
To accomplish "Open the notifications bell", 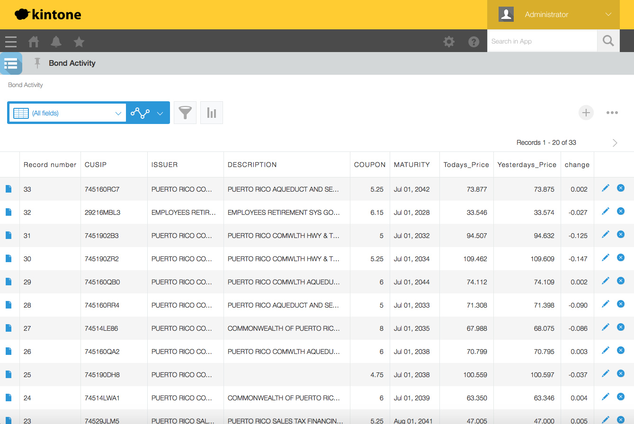I will tap(56, 42).
